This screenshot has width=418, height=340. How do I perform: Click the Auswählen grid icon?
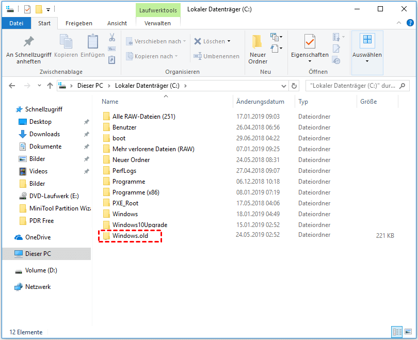pyautogui.click(x=367, y=40)
